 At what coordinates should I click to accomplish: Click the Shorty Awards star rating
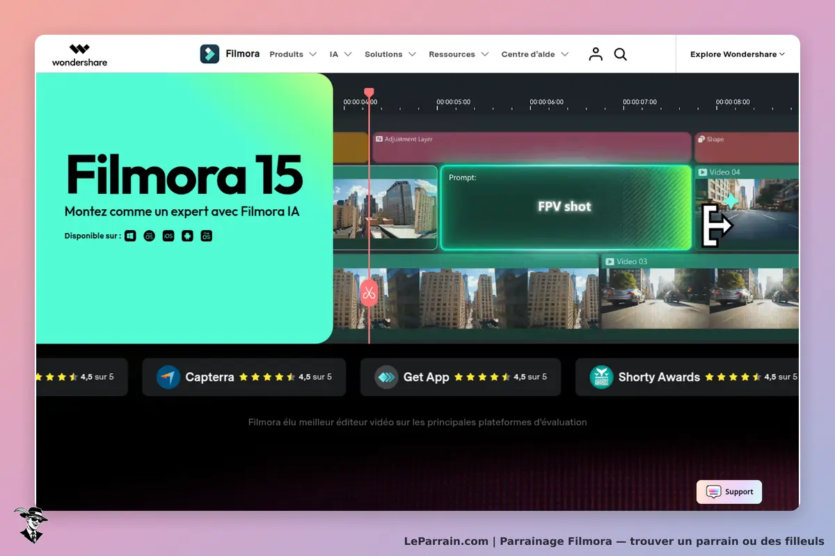733,377
